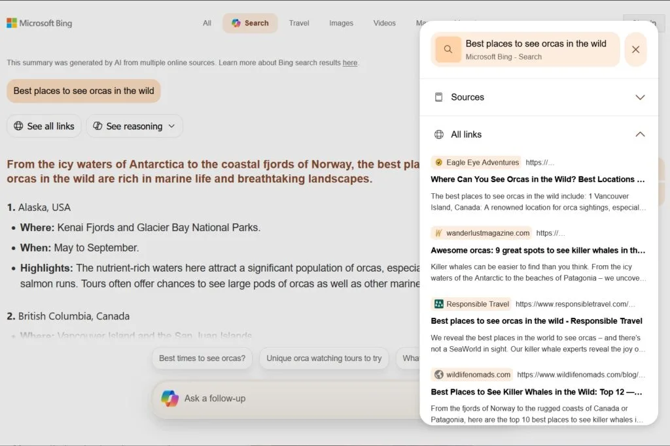
Task: Choose 'Best times to see orcas?' suggestion
Action: tap(202, 358)
